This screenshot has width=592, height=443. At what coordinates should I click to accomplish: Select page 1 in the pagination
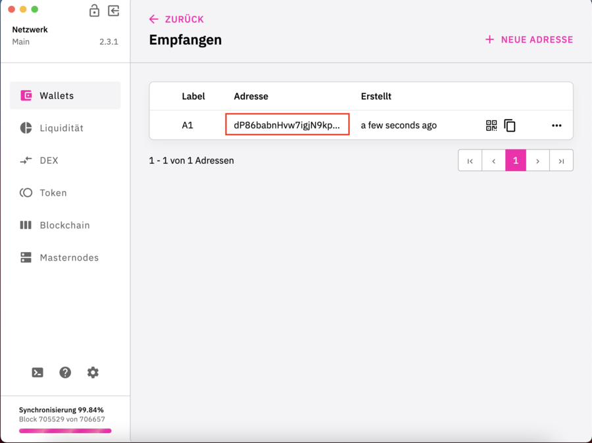pos(516,160)
